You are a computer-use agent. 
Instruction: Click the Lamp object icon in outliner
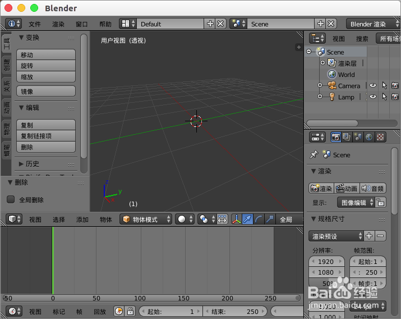pos(332,97)
